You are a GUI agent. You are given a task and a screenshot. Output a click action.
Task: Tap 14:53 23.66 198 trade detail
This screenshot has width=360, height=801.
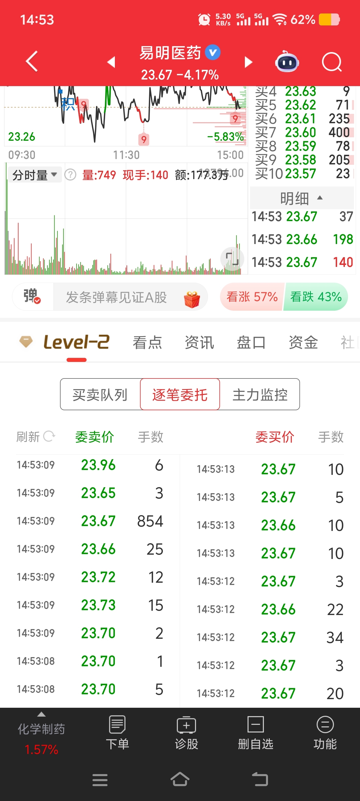302,239
